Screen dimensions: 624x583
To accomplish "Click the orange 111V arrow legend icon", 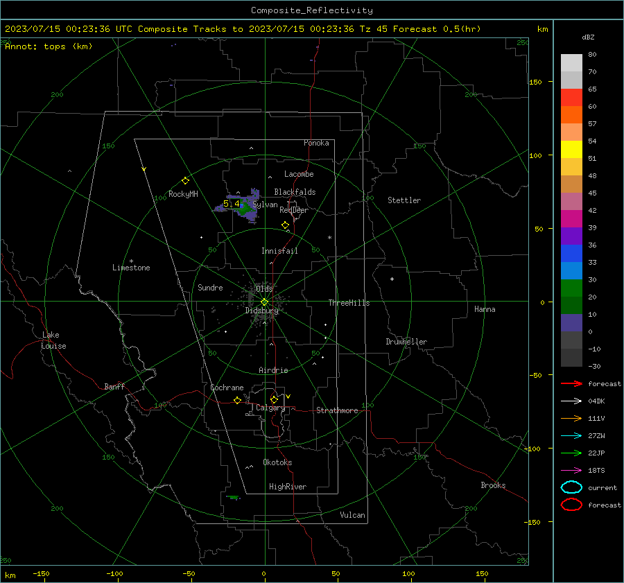I will pyautogui.click(x=571, y=418).
